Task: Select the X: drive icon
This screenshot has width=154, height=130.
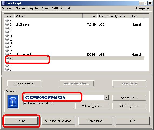Action: [x=7, y=66]
